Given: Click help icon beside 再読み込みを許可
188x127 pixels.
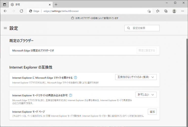Looking at the screenshot, I should [70, 95].
